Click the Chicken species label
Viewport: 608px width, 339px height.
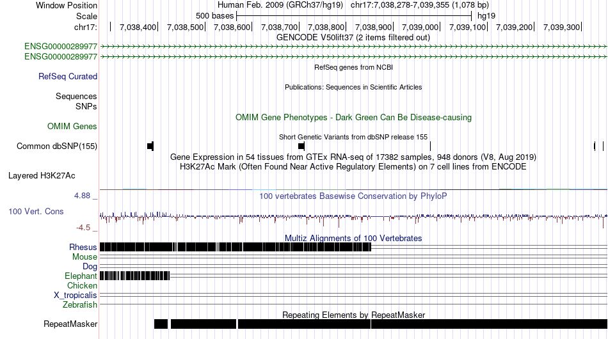point(82,285)
